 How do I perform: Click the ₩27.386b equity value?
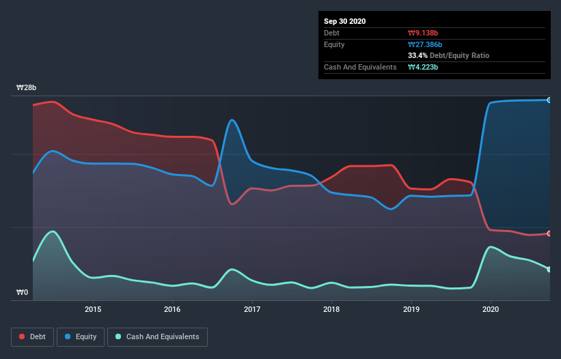point(425,44)
